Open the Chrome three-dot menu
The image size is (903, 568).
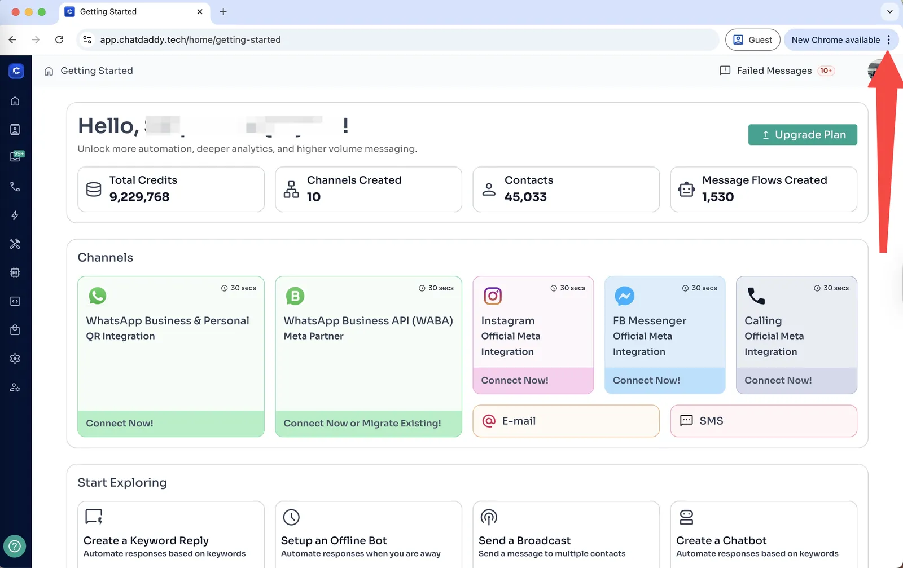(888, 40)
